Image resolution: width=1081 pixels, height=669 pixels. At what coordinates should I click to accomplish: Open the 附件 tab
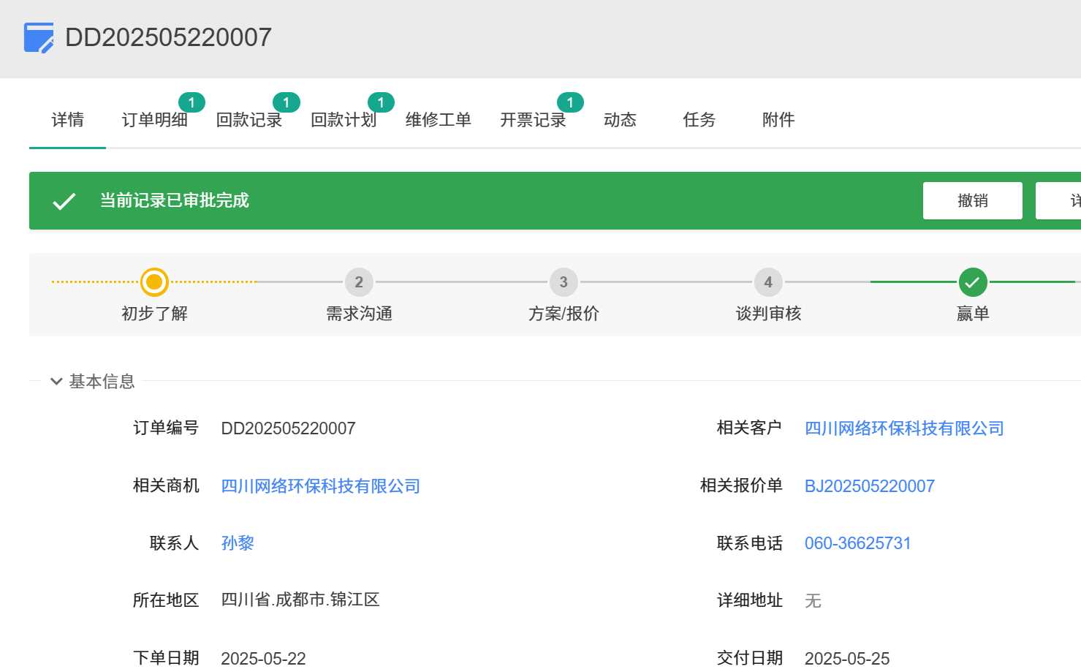click(778, 120)
